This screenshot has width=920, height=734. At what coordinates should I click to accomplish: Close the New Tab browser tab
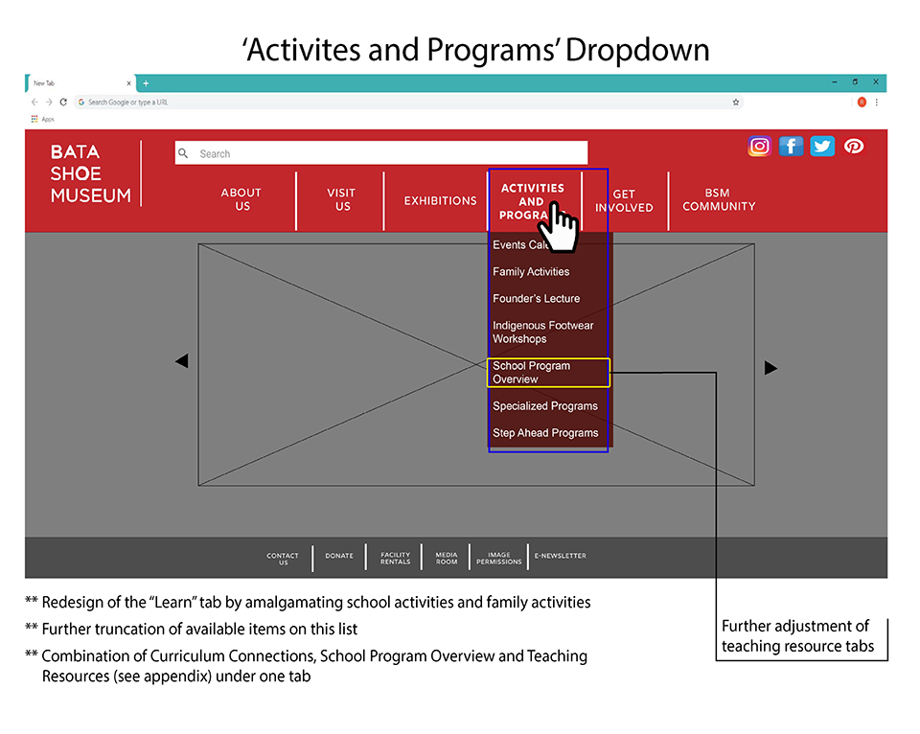pos(129,83)
